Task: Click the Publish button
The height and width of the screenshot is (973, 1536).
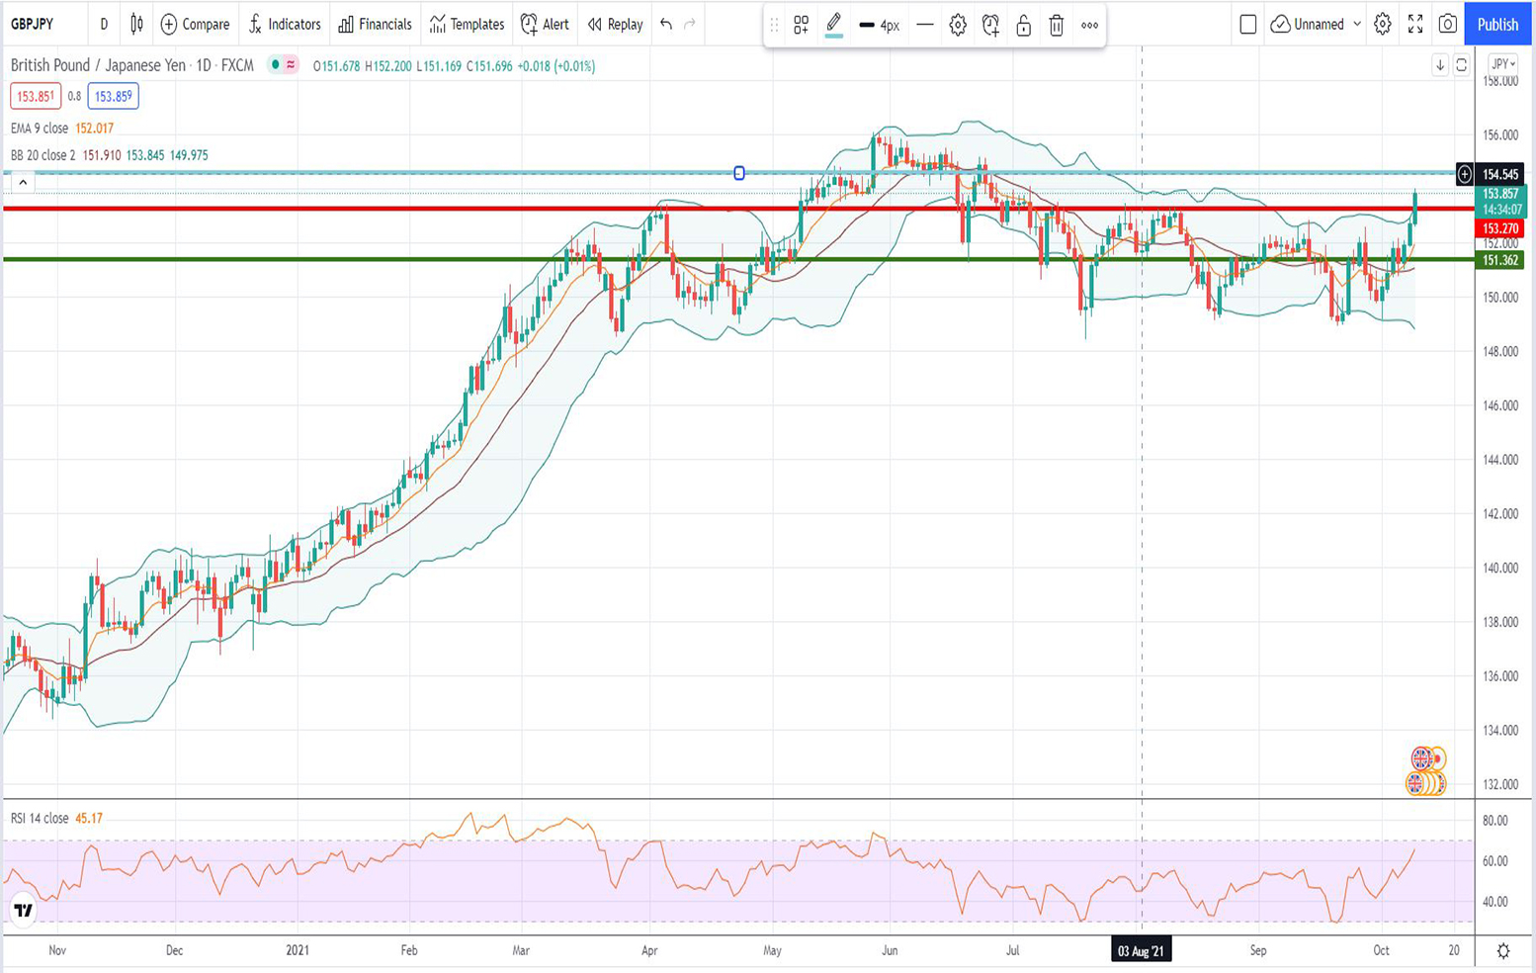Action: click(x=1497, y=24)
